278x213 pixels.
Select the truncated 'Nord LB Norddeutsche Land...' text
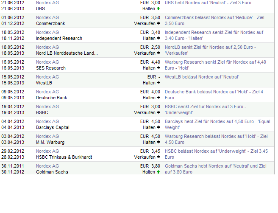tap(67, 53)
